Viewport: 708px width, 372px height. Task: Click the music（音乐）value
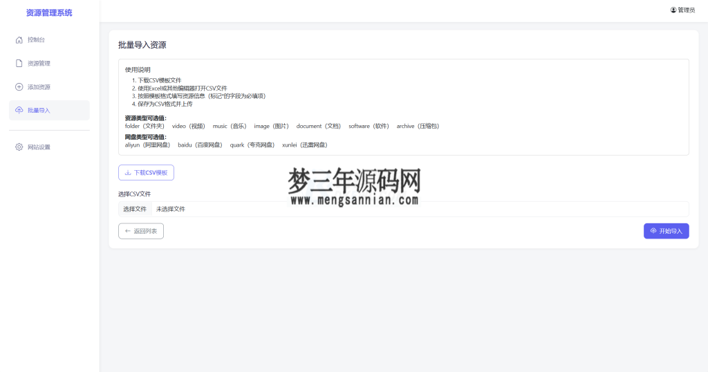coord(230,126)
